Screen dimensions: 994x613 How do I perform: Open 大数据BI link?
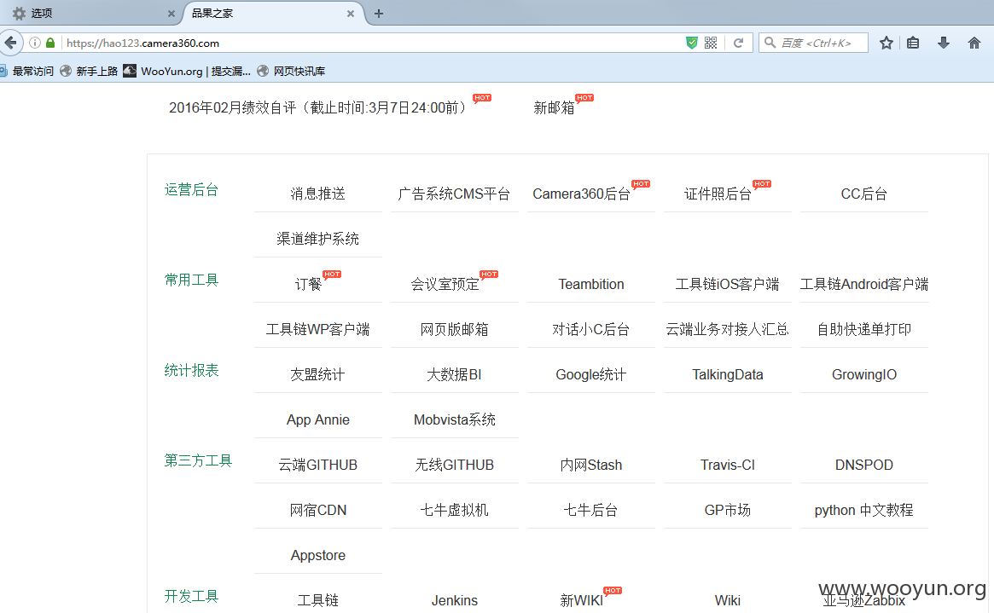[x=454, y=375]
